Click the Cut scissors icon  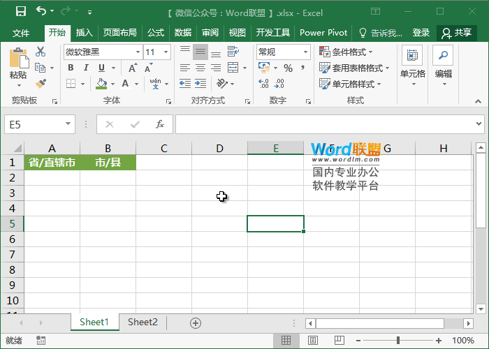[41, 52]
